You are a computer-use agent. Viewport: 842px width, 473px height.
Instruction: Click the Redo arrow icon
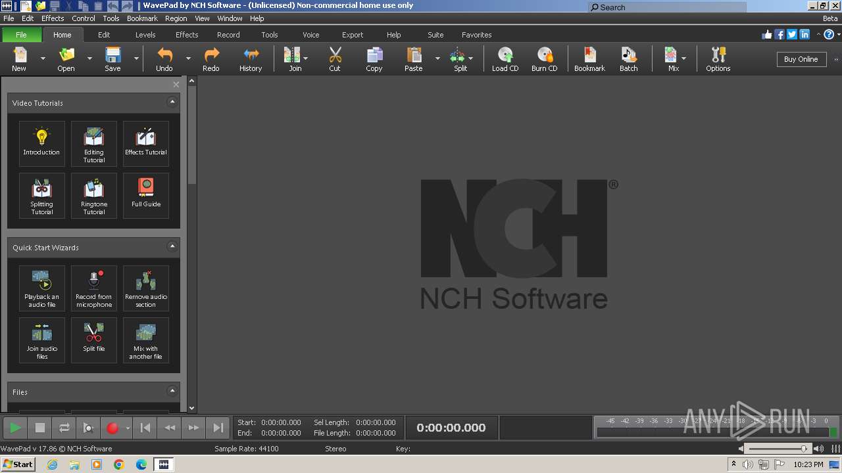(x=211, y=58)
